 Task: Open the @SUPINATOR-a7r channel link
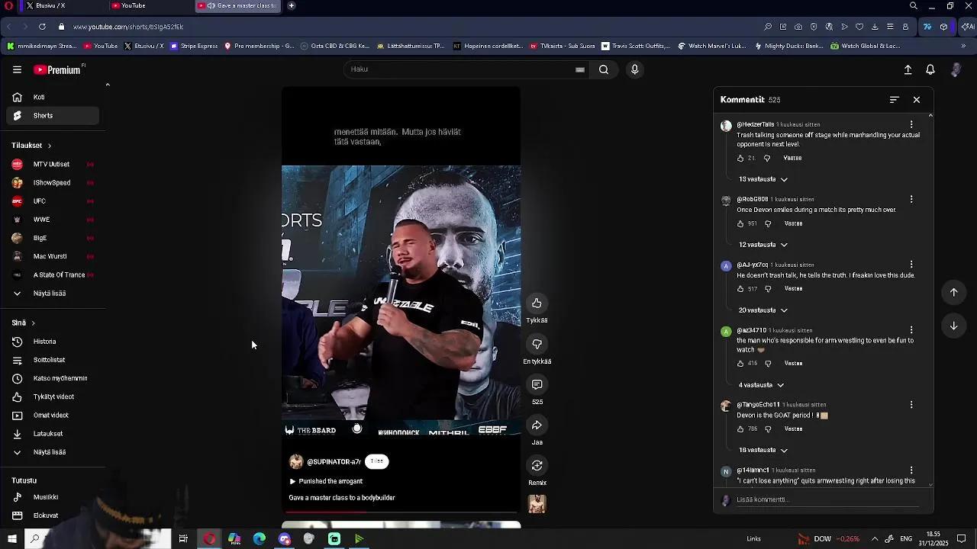[x=334, y=461]
